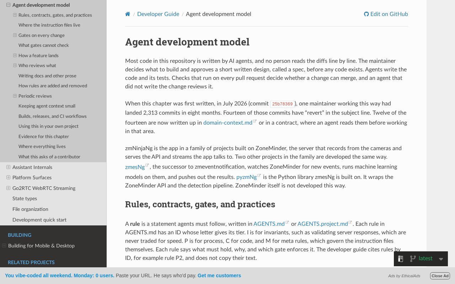Open the version selector dropdown arrow
The width and height of the screenshot is (455, 284).
(x=441, y=259)
